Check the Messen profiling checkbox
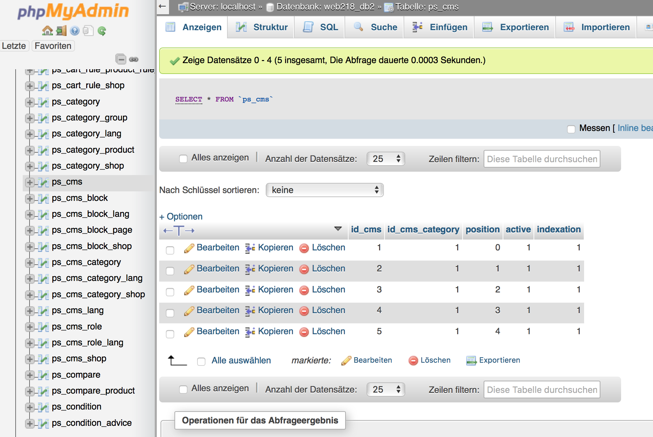 (x=571, y=129)
